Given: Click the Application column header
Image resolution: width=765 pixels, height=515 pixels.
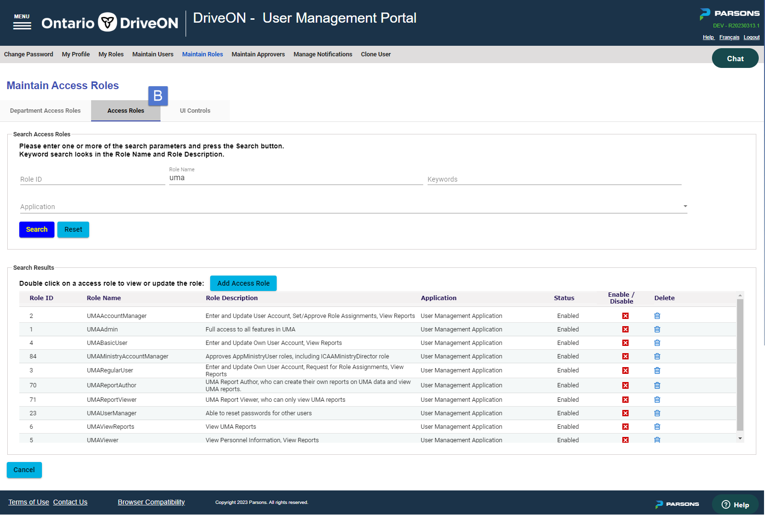Looking at the screenshot, I should tap(439, 298).
